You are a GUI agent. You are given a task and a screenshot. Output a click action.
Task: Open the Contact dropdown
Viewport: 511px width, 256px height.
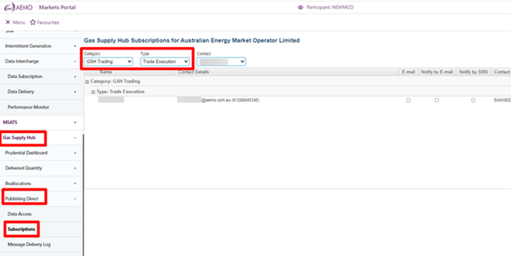pos(220,61)
